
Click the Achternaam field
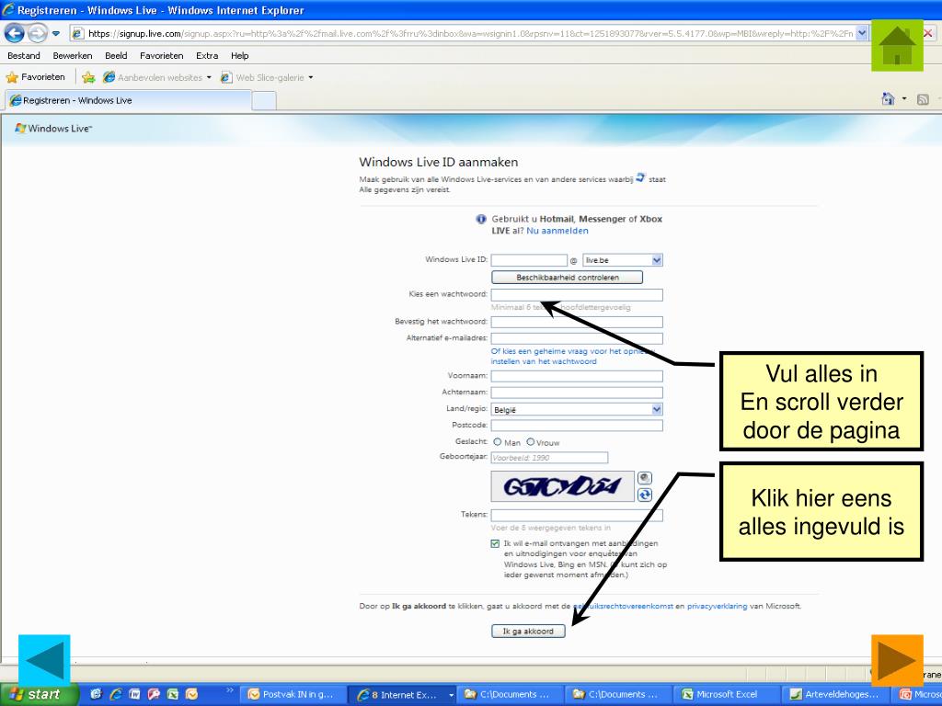point(578,393)
